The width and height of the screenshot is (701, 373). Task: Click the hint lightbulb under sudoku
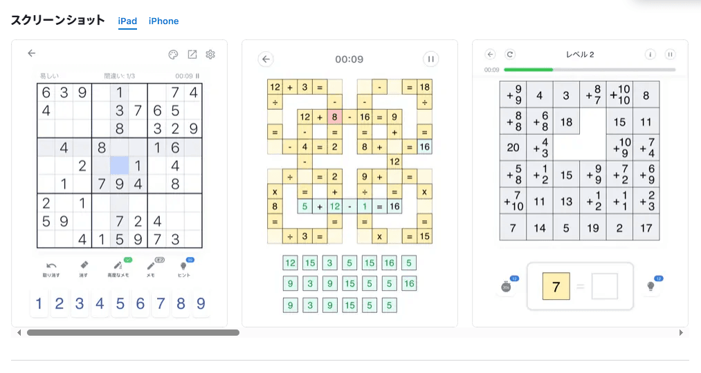pyautogui.click(x=183, y=266)
